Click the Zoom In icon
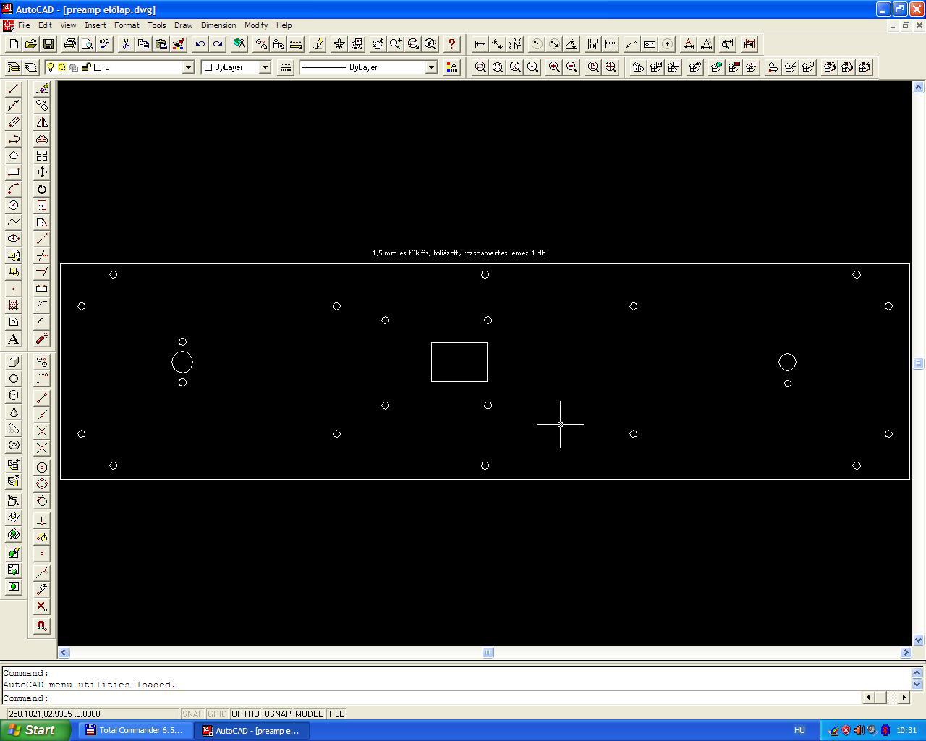 pos(554,67)
